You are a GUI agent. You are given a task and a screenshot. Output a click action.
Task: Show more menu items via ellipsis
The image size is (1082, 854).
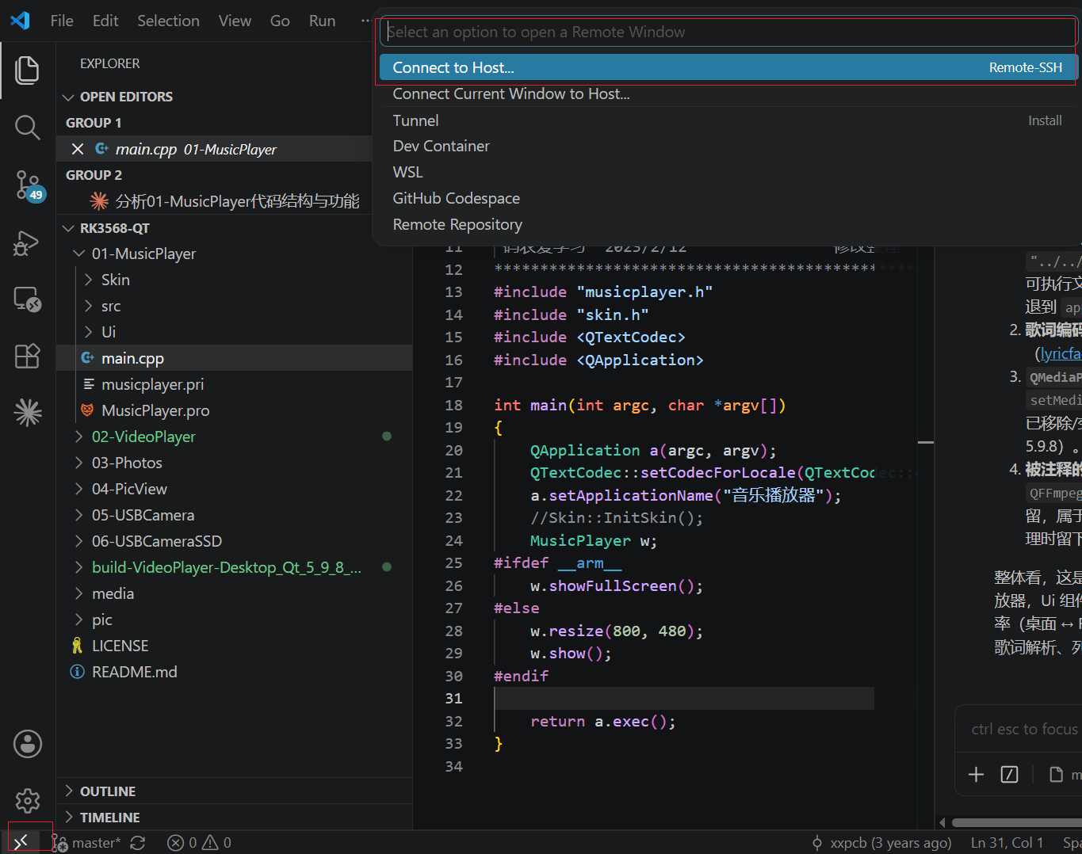pos(365,21)
